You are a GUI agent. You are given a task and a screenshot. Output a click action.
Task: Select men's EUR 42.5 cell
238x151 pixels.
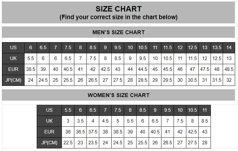(105, 69)
